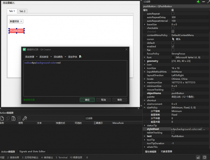The height and width of the screenshot is (160, 210).
Task: Click the red styleSheet reset icon
Action: click(x=208, y=129)
